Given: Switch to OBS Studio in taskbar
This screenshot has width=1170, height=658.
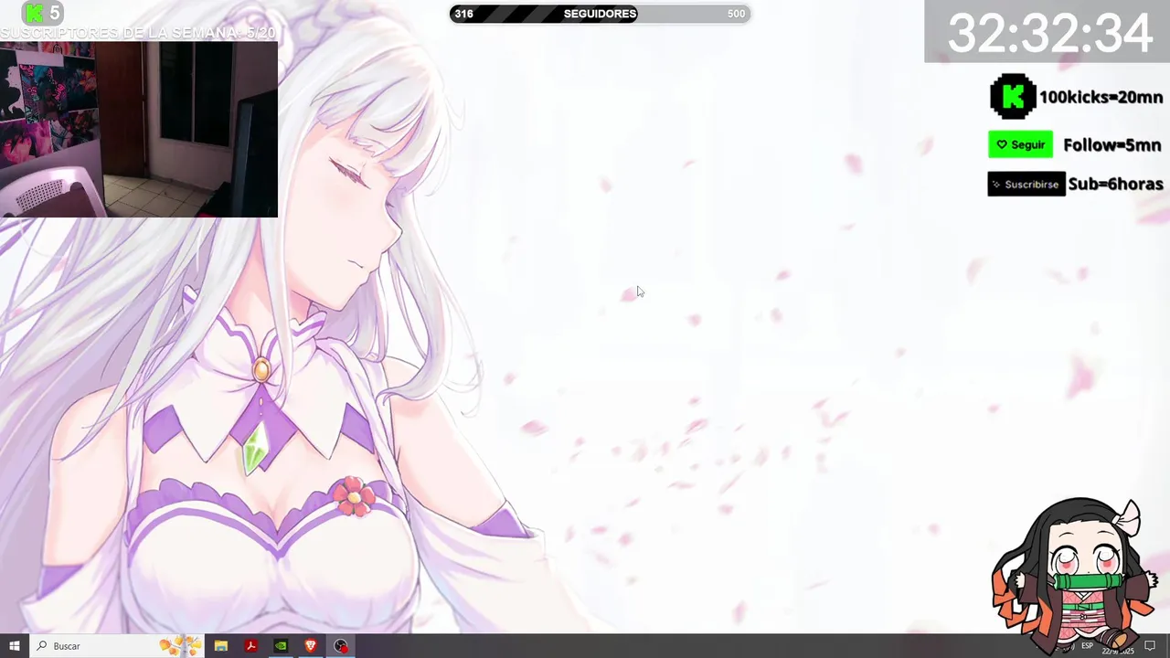Looking at the screenshot, I should pos(341,646).
